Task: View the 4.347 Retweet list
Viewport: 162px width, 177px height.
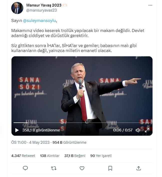Action: (x=23, y=156)
